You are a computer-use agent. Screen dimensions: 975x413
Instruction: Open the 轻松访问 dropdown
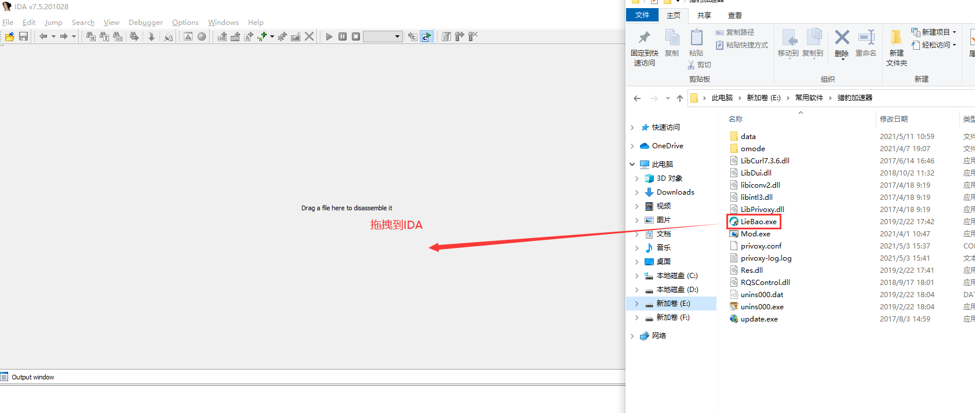[x=933, y=45]
